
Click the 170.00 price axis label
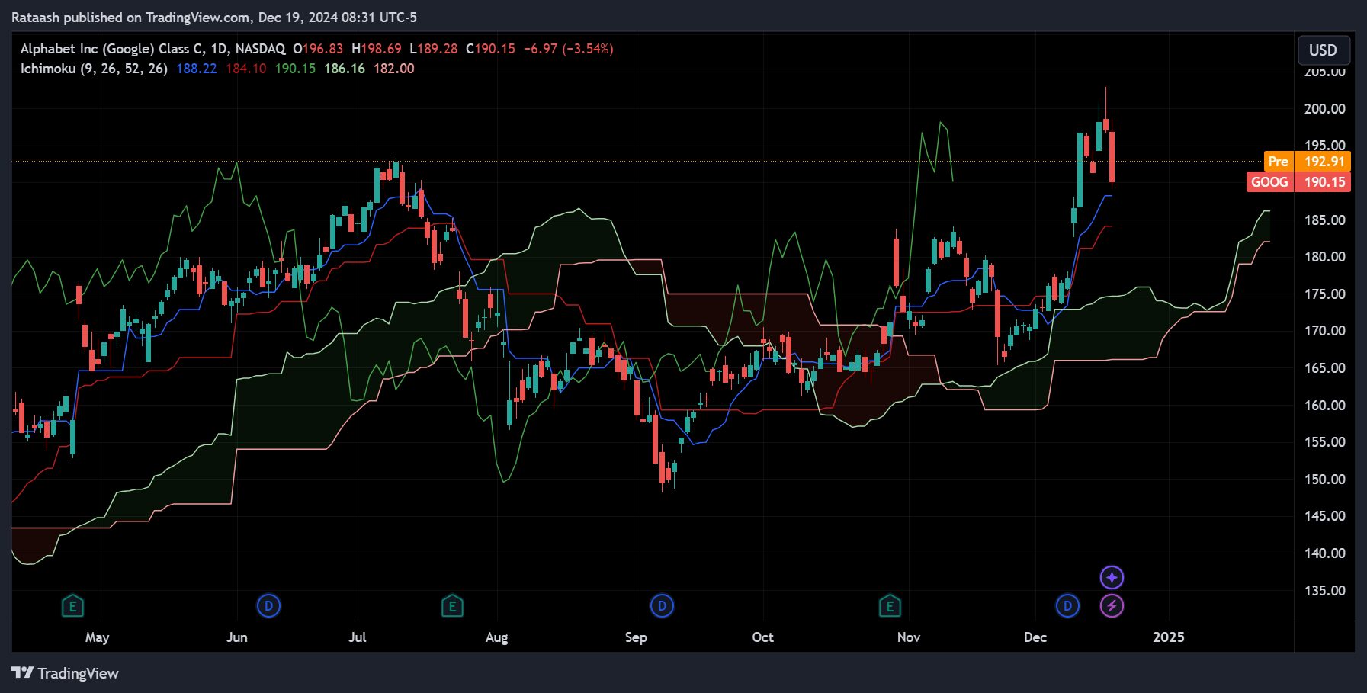click(1325, 331)
